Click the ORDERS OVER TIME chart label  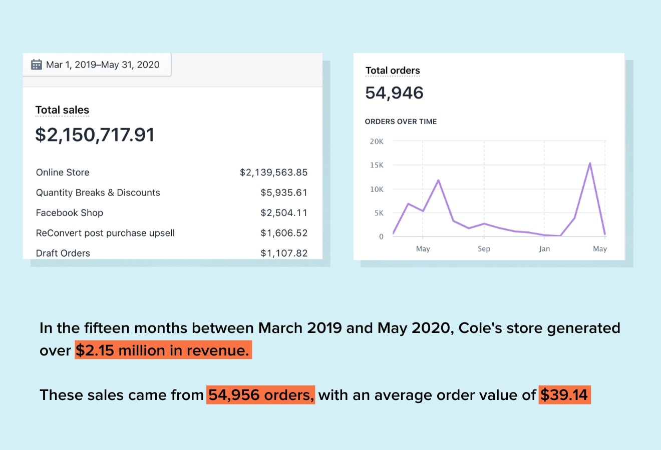(x=401, y=121)
